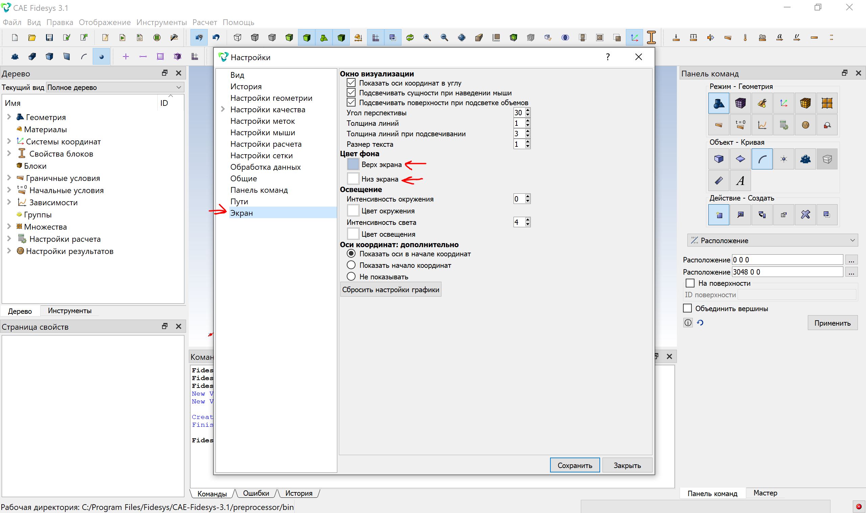Expand 'Граничные условия' tree node
The height and width of the screenshot is (513, 866).
(9, 178)
